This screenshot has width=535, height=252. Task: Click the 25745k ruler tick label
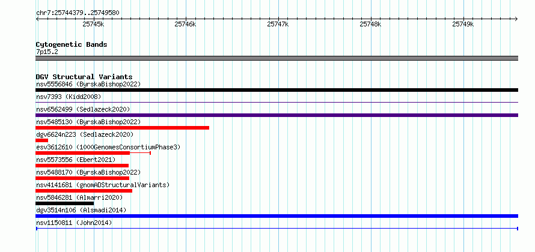pos(93,24)
